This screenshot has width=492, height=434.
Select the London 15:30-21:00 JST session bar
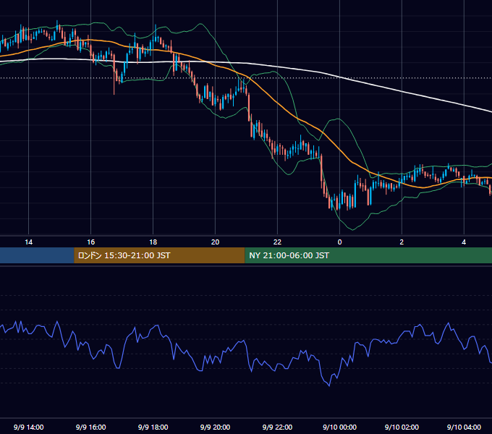click(x=159, y=255)
